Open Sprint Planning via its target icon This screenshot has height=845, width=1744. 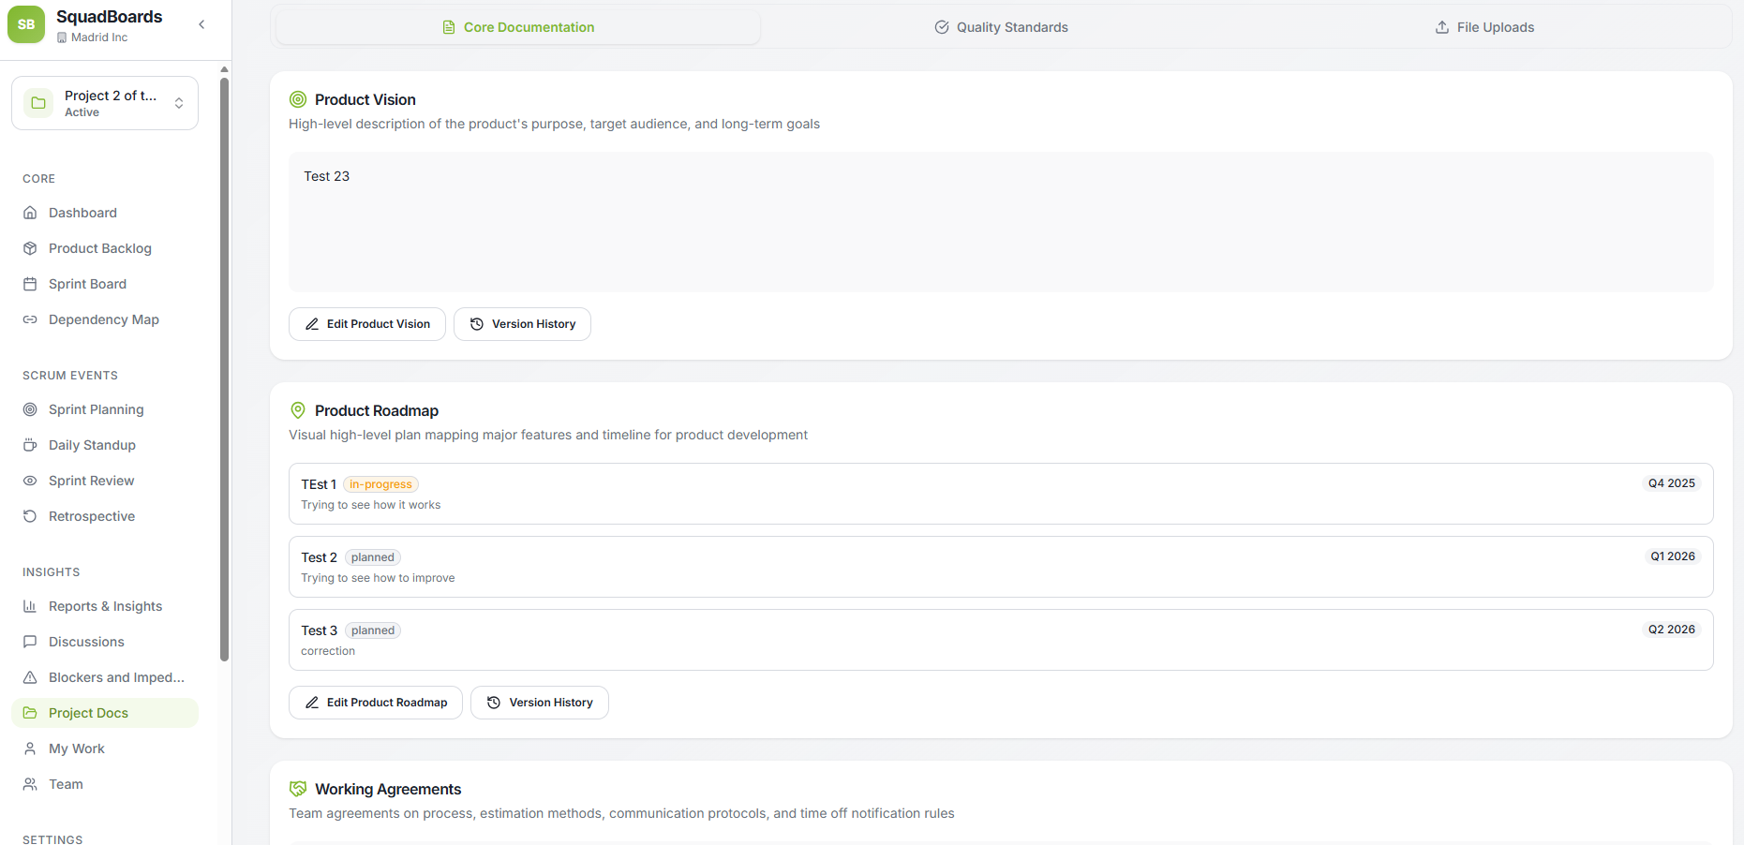[30, 409]
